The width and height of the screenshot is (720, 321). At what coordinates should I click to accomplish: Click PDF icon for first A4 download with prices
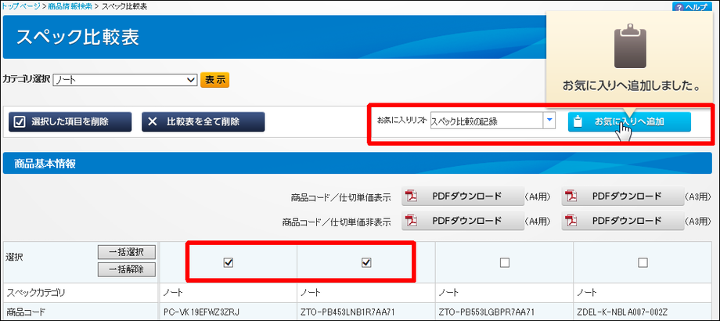[414, 196]
